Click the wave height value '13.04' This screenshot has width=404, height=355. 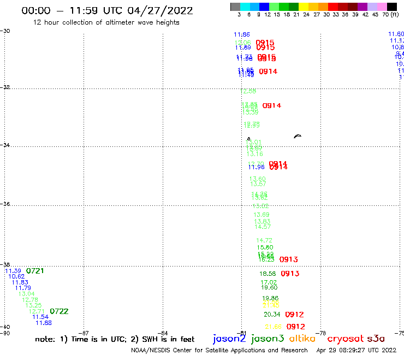(27, 294)
